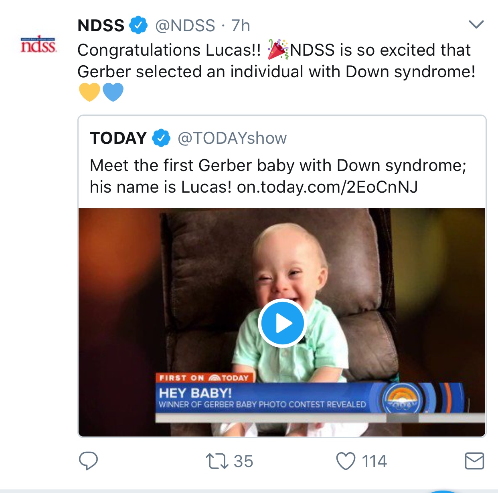Expand the tweet options chevron

(x=476, y=25)
